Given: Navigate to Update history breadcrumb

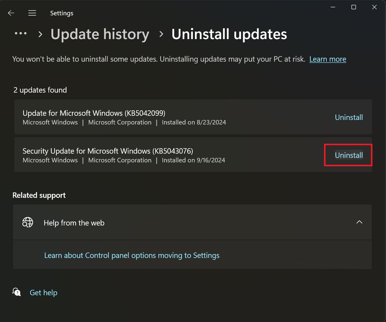Looking at the screenshot, I should pos(100,34).
